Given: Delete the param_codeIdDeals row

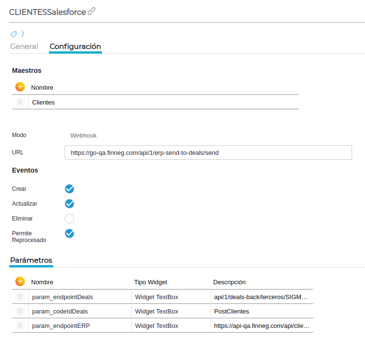Looking at the screenshot, I should click(20, 311).
